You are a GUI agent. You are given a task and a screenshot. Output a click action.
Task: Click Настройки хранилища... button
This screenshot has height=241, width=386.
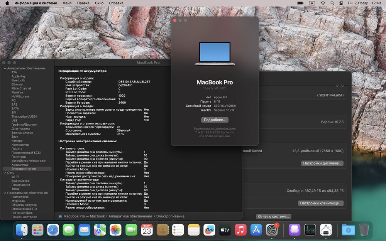coord(321,203)
